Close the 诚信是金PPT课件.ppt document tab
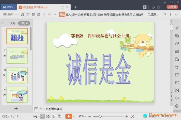The width and height of the screenshot is (181, 120). [x=67, y=8]
